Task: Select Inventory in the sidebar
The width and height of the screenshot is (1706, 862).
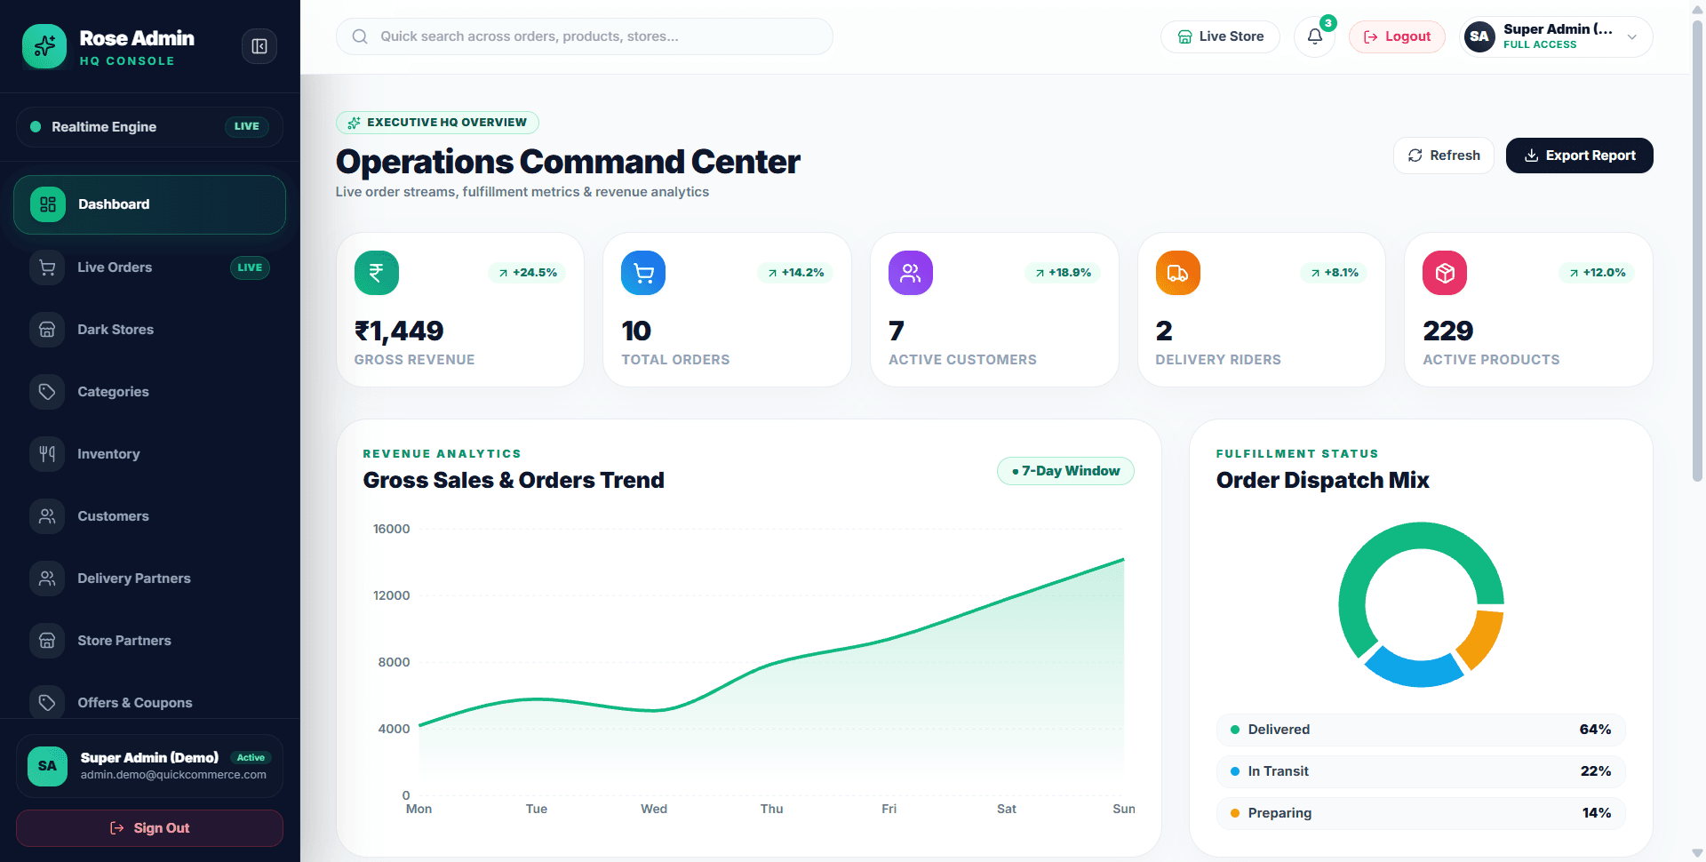Action: [x=149, y=454]
